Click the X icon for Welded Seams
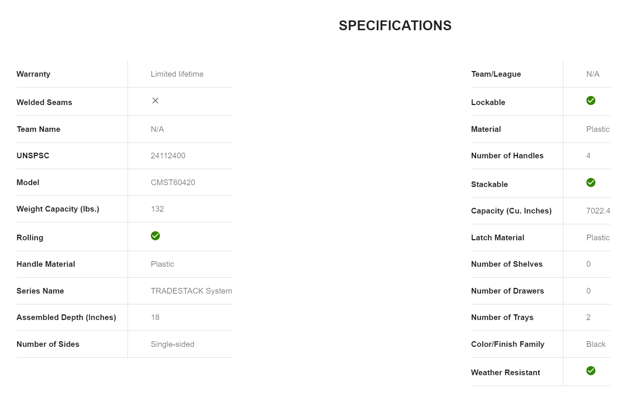The width and height of the screenshot is (637, 402). 155,100
